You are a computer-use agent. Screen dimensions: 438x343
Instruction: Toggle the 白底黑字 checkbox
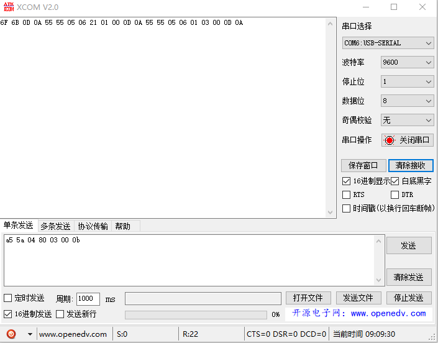point(395,181)
